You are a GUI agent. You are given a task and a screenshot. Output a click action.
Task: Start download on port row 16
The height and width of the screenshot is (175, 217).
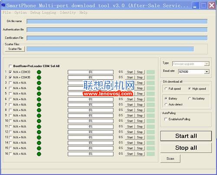pos(130,154)
